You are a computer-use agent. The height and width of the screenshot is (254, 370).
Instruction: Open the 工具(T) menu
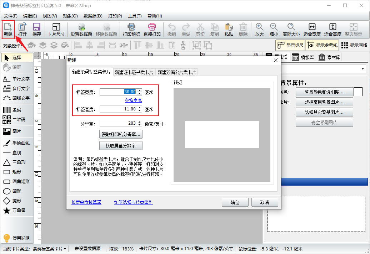(x=135, y=16)
